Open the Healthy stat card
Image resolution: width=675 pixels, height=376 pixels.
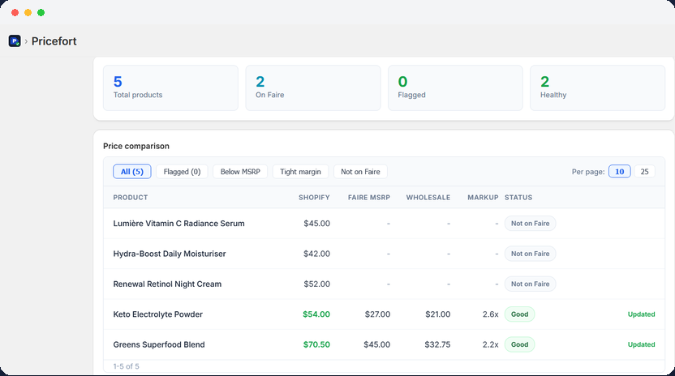tap(597, 88)
